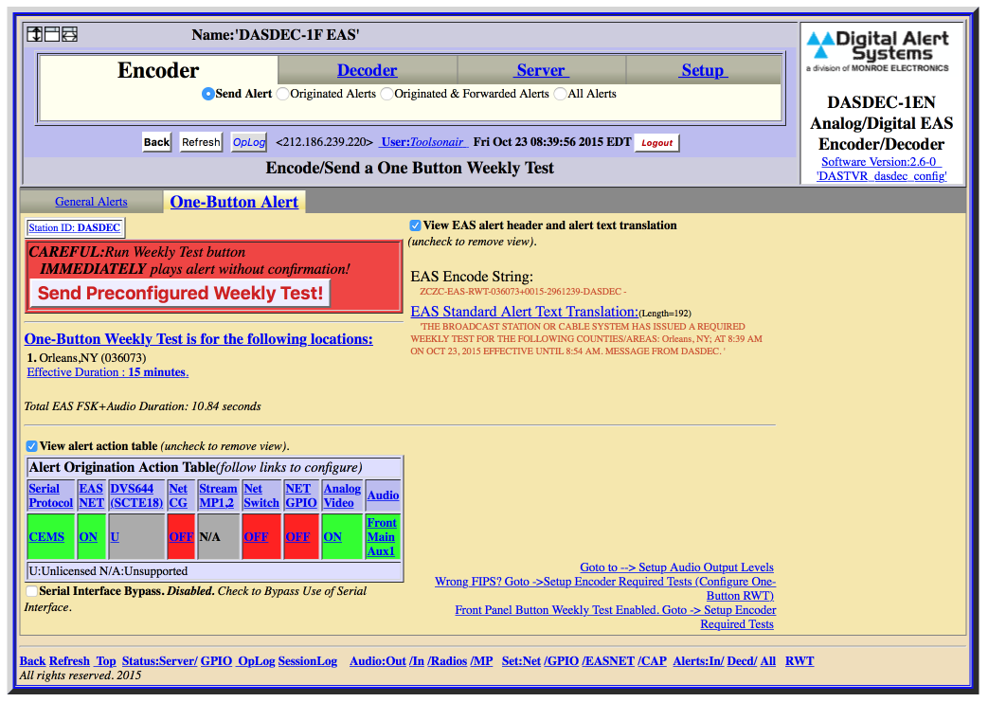Click the horizontal expand frame icon
Screen dimensions: 1006x720
tap(69, 34)
